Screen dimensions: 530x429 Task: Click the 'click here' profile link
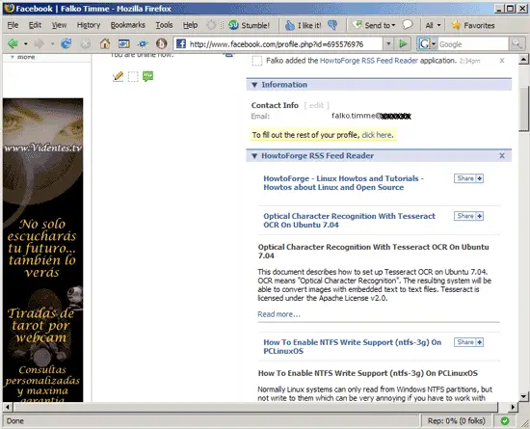pos(377,135)
